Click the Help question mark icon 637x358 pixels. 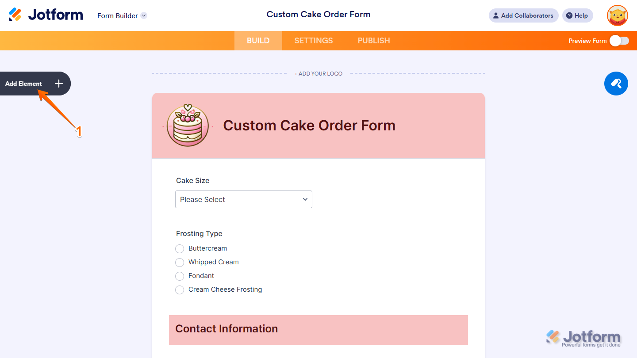pos(569,15)
